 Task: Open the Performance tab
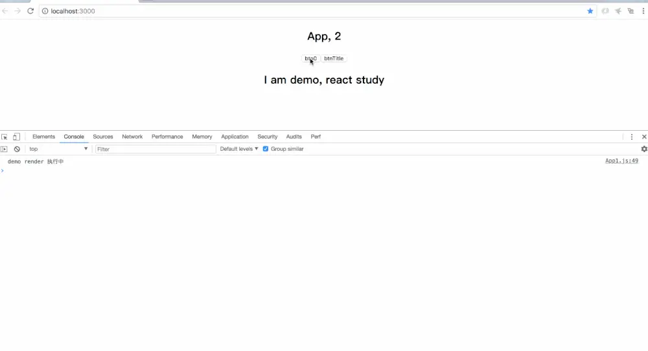(x=167, y=137)
